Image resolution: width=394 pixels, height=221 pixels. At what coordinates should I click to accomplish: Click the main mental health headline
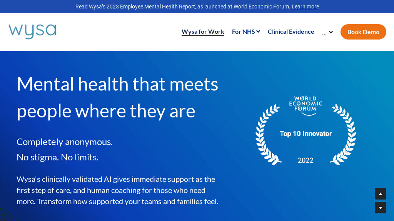[x=117, y=97]
